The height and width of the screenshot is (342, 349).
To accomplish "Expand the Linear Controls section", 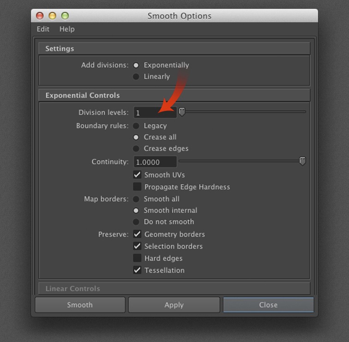I will click(174, 288).
